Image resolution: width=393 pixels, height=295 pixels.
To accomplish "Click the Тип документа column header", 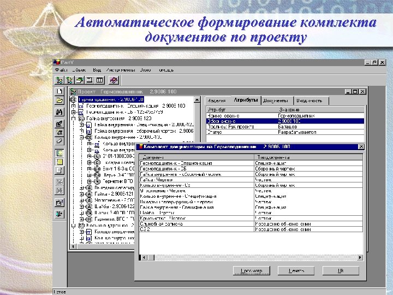I will (x=308, y=157).
